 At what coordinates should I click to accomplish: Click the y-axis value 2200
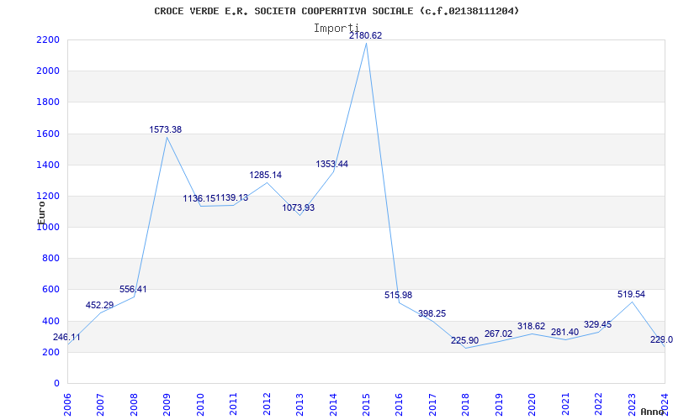click(47, 39)
